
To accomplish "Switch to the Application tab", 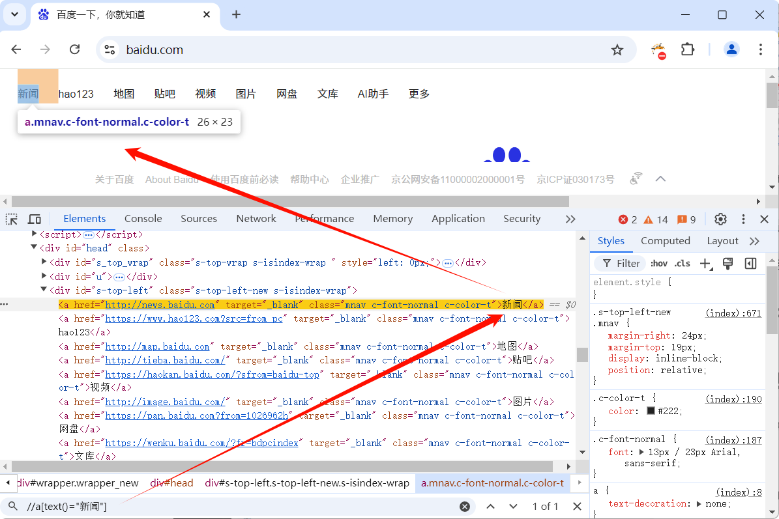I will pos(458,219).
